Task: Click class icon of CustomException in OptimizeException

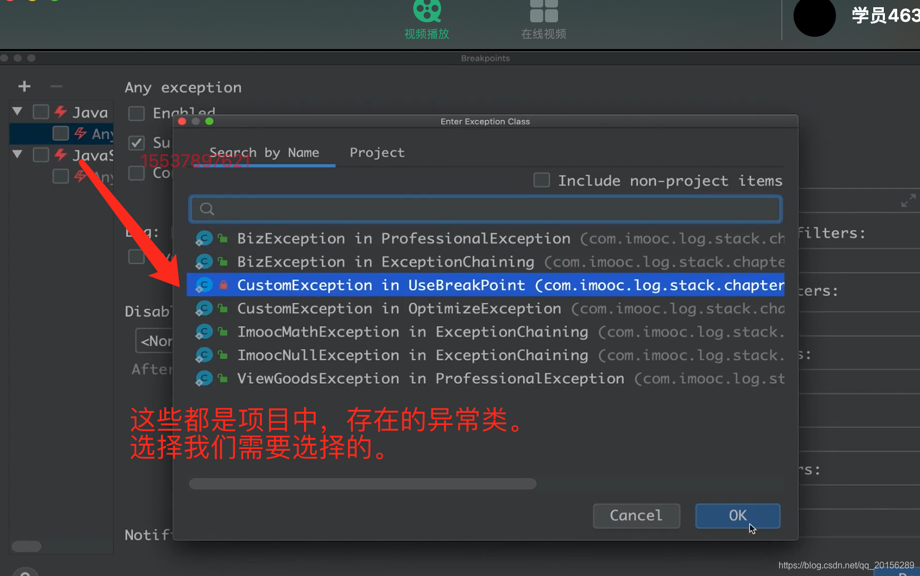Action: point(204,309)
